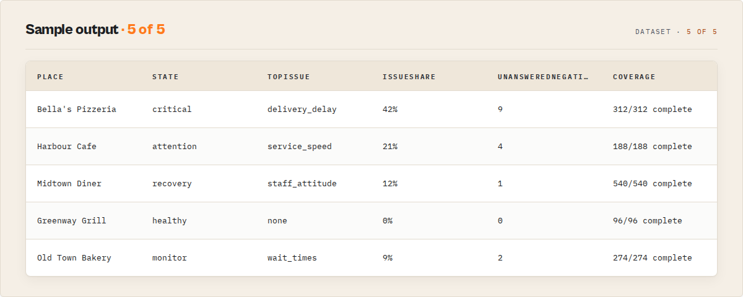This screenshot has width=743, height=297.
Task: Click the critical state value
Action: [172, 110]
